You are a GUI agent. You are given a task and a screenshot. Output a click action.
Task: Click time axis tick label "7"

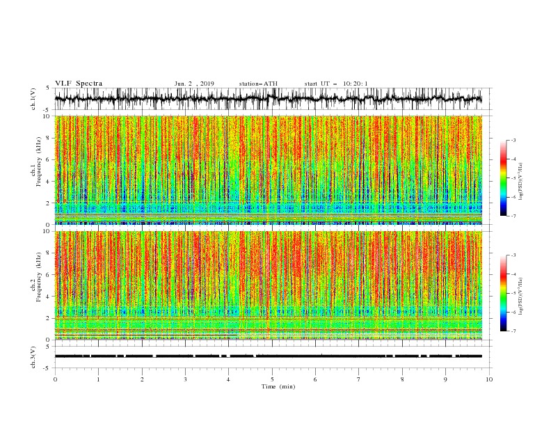click(359, 379)
